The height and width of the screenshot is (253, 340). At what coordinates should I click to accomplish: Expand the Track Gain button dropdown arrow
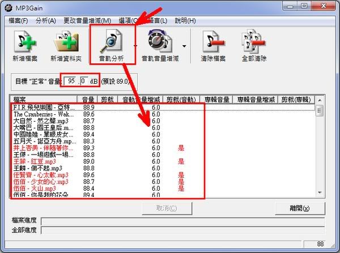click(184, 46)
